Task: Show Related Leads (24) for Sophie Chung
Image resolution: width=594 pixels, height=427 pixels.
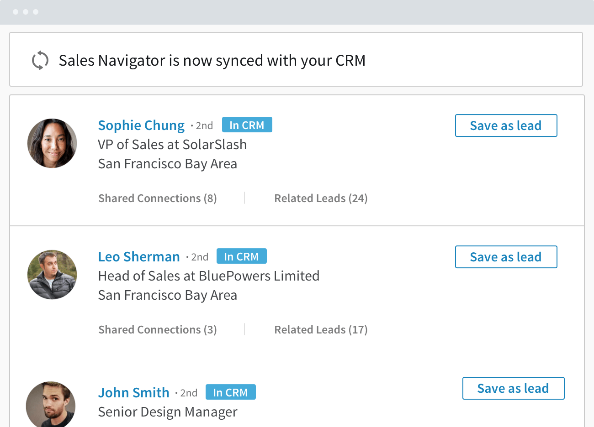Action: 321,198
